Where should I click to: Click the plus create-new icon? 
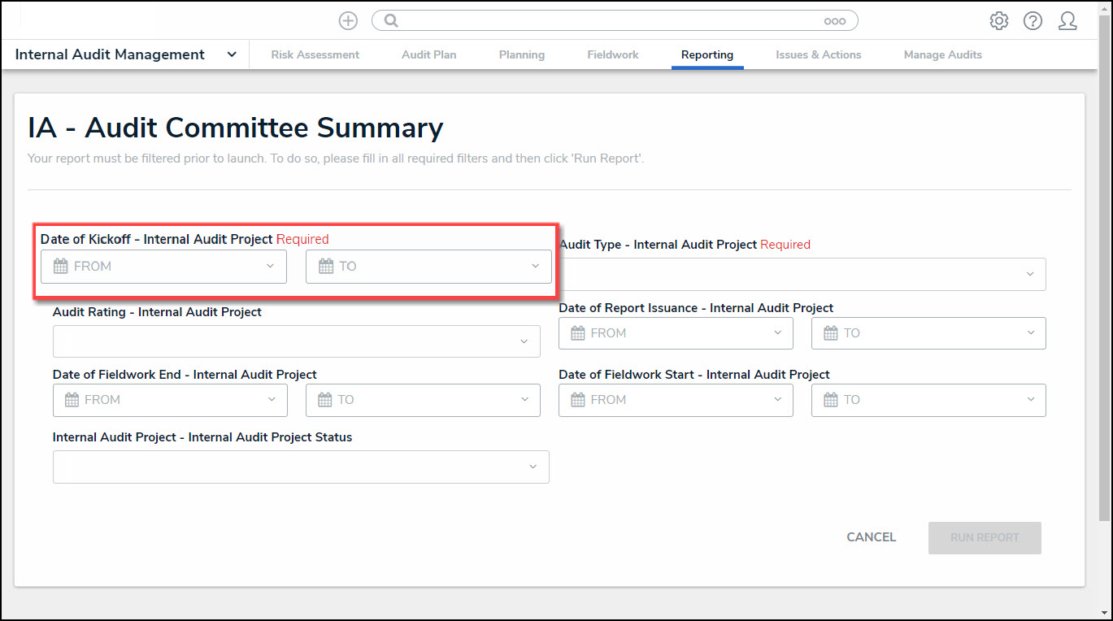[348, 21]
